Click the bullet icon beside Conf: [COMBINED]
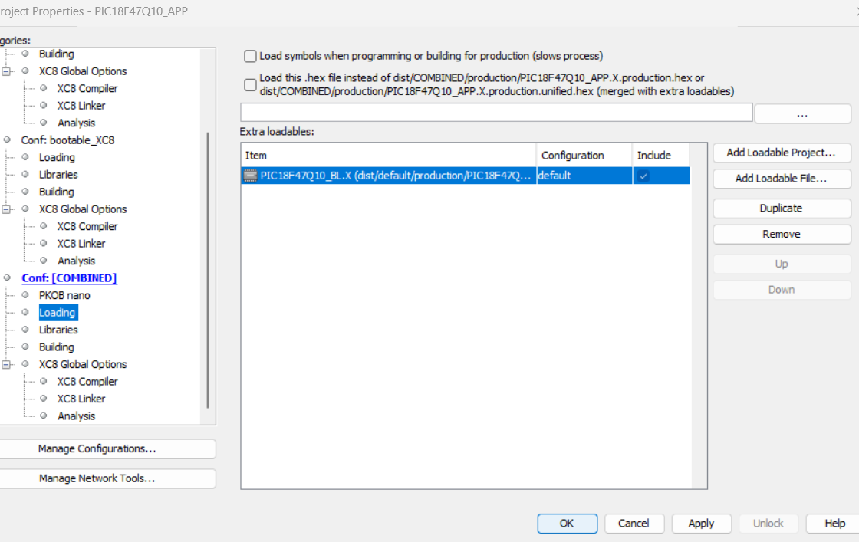Screen dimensions: 859x542 [x=7, y=278]
